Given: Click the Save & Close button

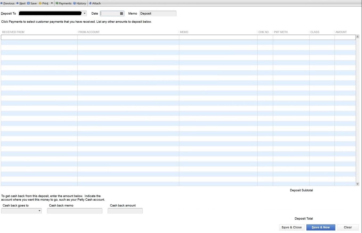Looking at the screenshot, I should 292,227.
